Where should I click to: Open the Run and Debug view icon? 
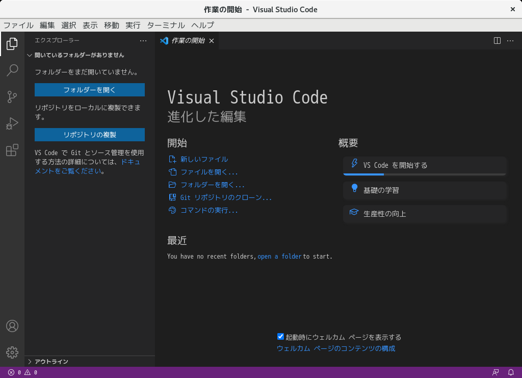click(12, 123)
